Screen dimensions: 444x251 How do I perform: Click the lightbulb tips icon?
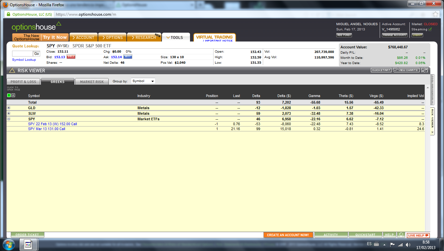pyautogui.click(x=401, y=235)
